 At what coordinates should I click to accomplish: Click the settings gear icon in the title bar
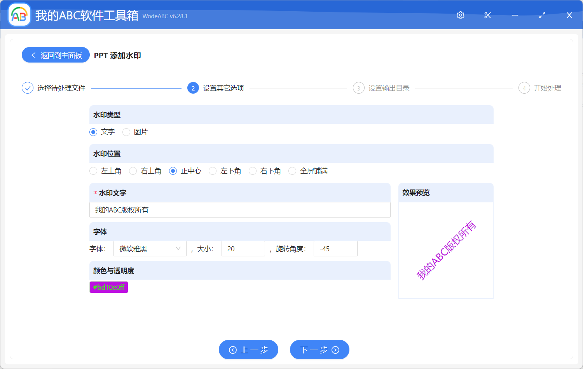point(460,15)
